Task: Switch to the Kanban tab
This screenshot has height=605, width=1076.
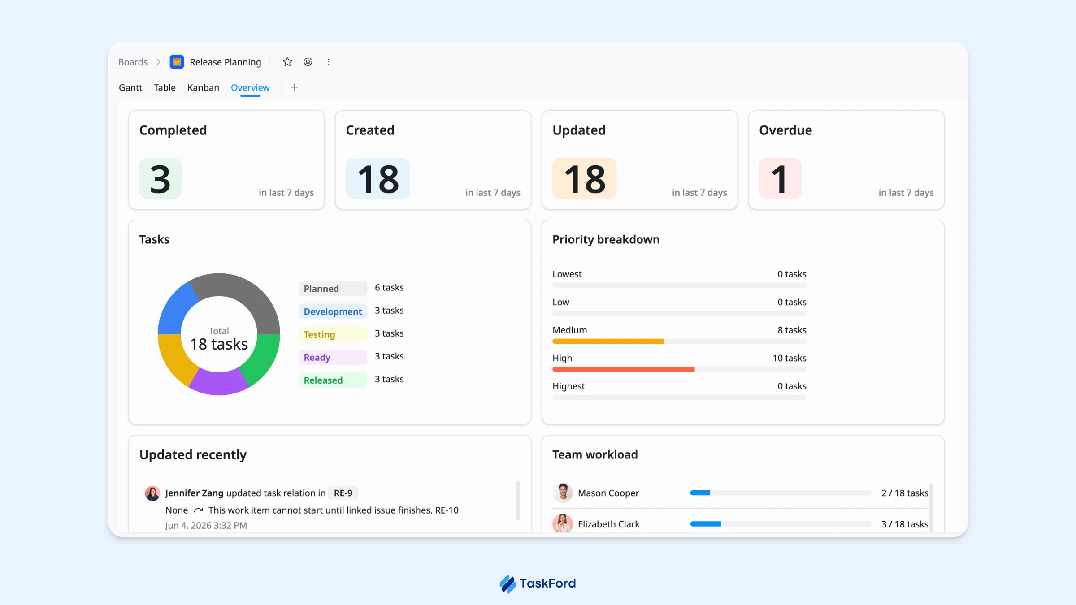Action: [x=203, y=87]
